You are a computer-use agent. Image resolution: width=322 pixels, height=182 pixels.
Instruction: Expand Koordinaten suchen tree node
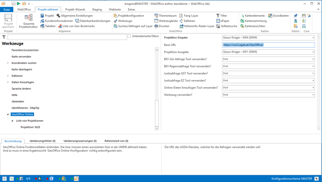8,63
